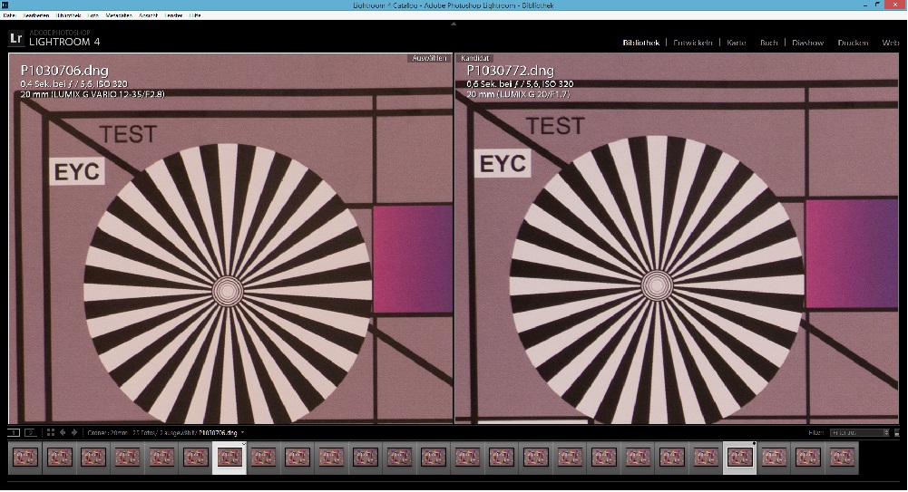
Task: Switch to the Buch module
Action: (x=769, y=43)
